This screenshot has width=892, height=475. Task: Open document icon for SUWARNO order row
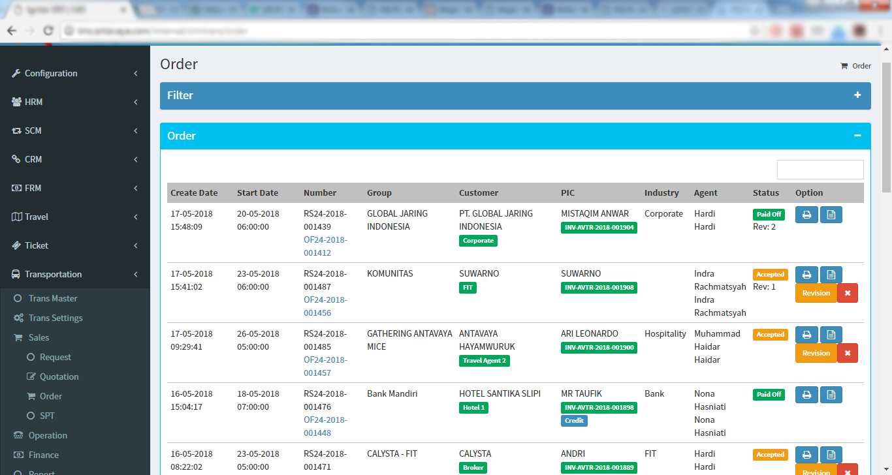(x=831, y=275)
